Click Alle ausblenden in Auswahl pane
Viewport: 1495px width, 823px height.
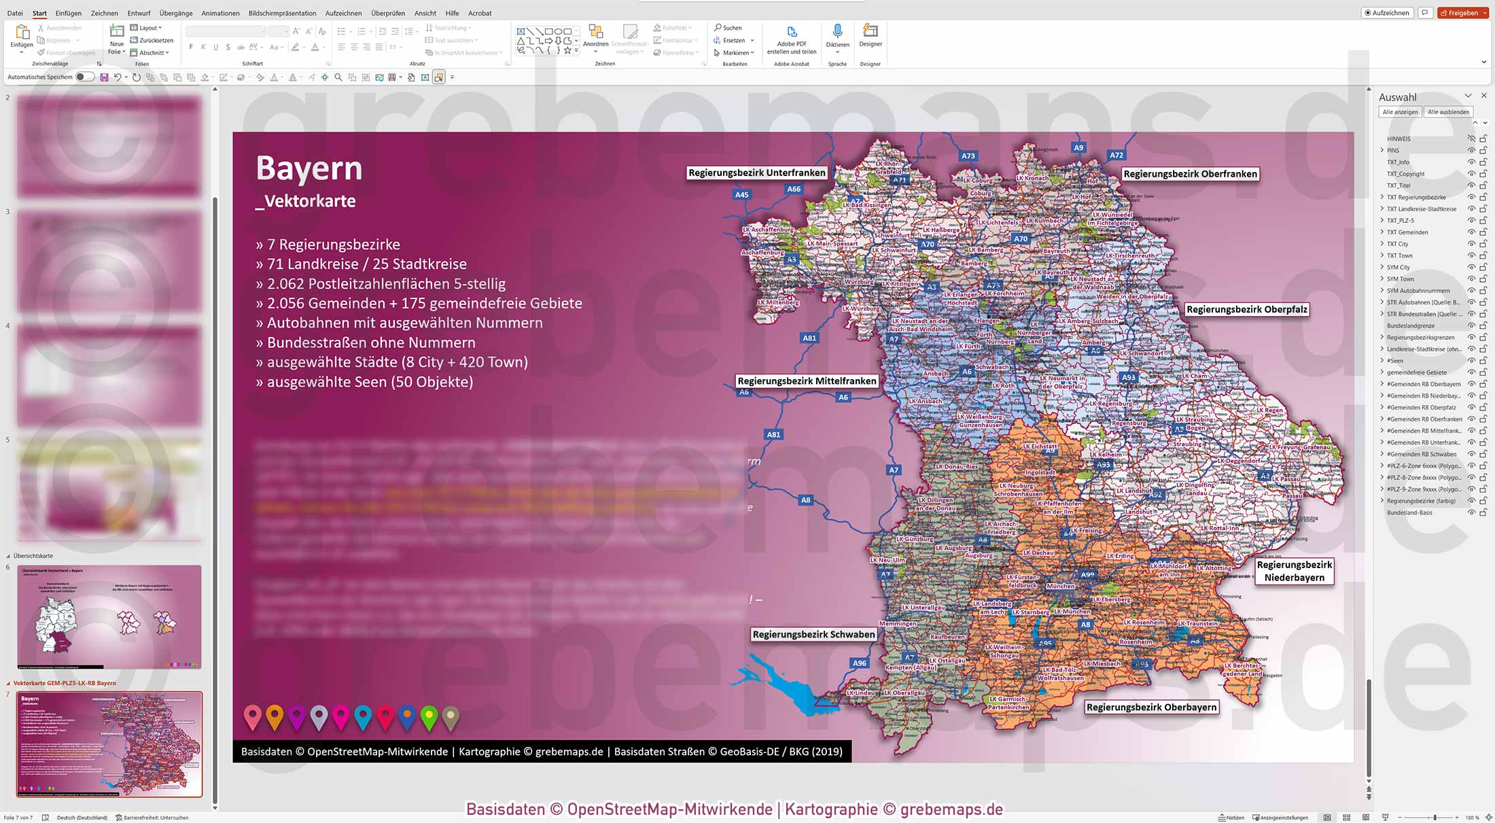[x=1448, y=111]
